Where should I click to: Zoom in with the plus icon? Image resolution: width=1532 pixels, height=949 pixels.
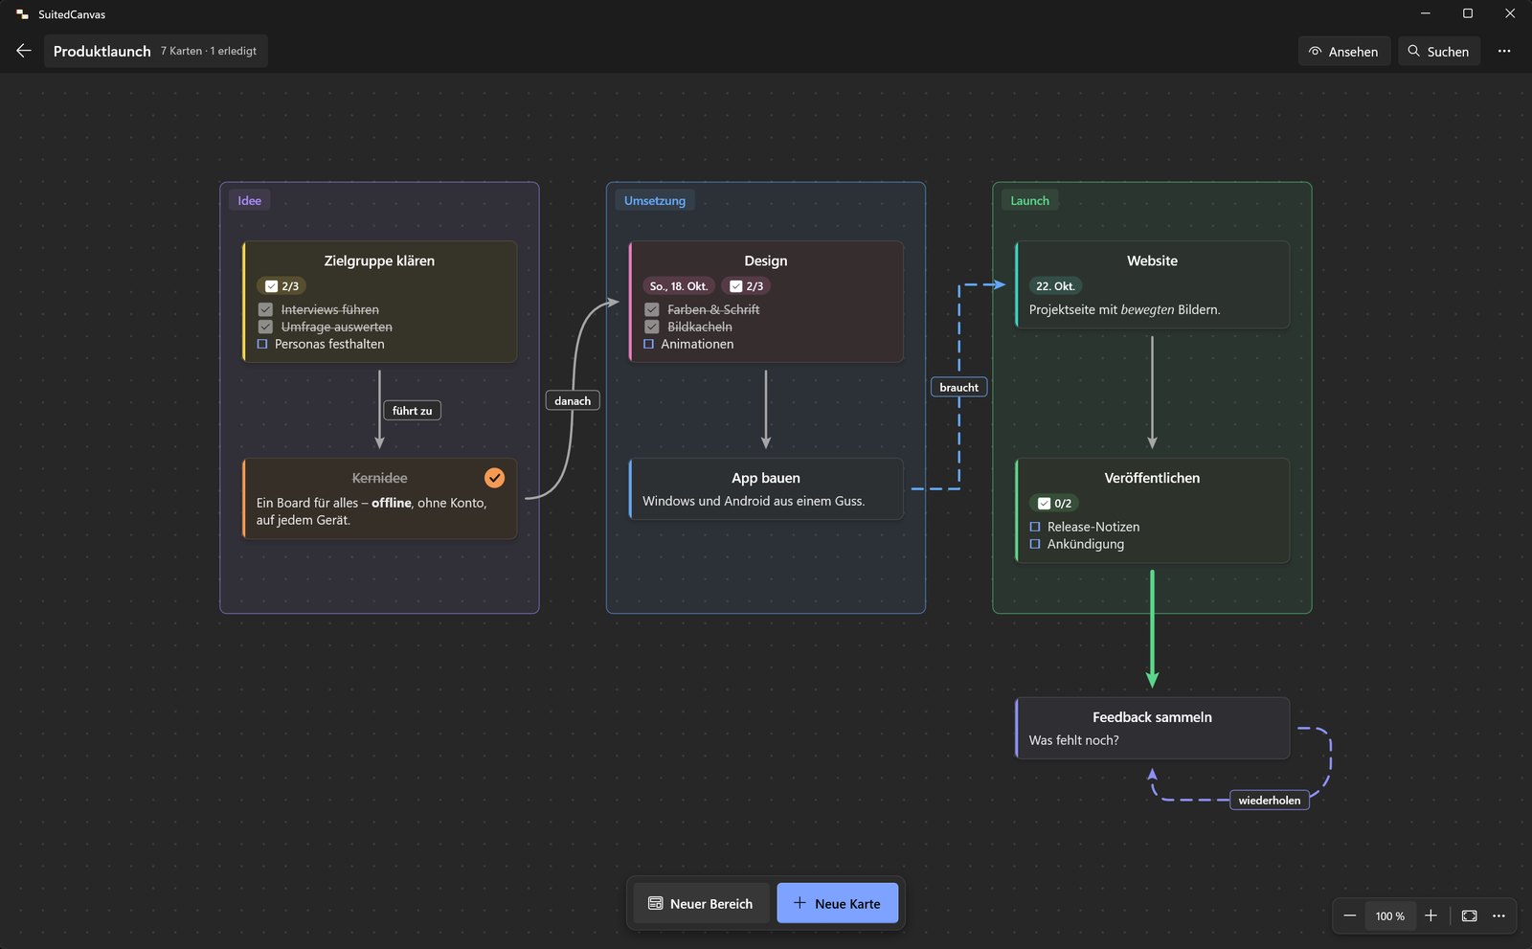coord(1431,915)
